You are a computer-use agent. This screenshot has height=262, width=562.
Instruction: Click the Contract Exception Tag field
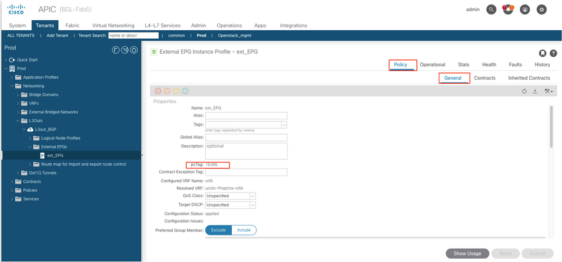246,172
